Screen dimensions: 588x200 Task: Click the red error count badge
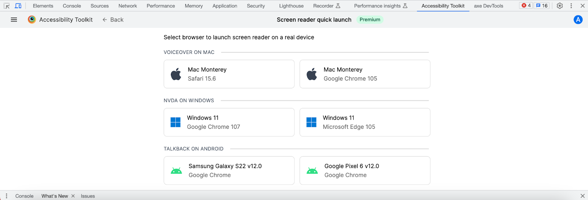(x=526, y=6)
